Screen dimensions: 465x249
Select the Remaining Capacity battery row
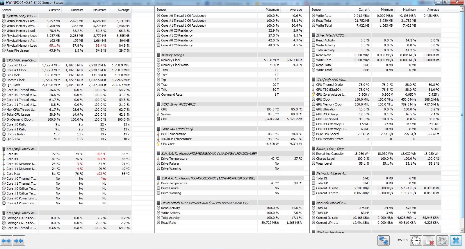pos(376,154)
